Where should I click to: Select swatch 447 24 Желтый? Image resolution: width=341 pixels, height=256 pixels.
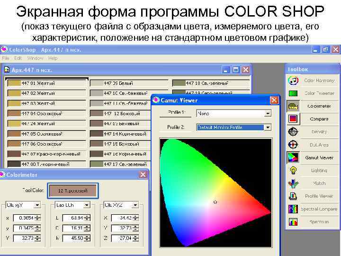point(47,123)
